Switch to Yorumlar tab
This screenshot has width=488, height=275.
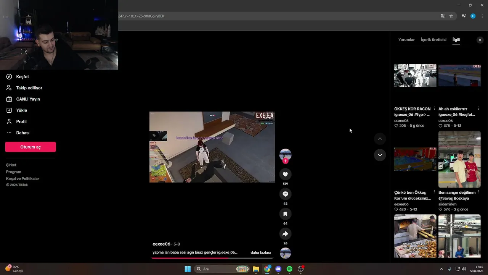click(406, 40)
